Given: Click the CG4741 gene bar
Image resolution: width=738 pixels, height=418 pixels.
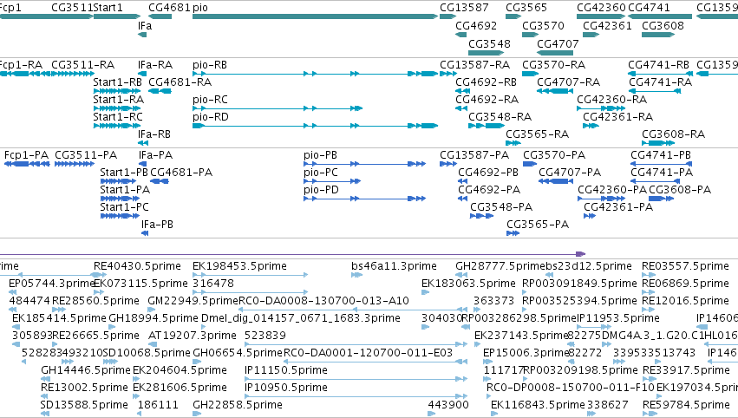Looking at the screenshot, I should (660, 16).
